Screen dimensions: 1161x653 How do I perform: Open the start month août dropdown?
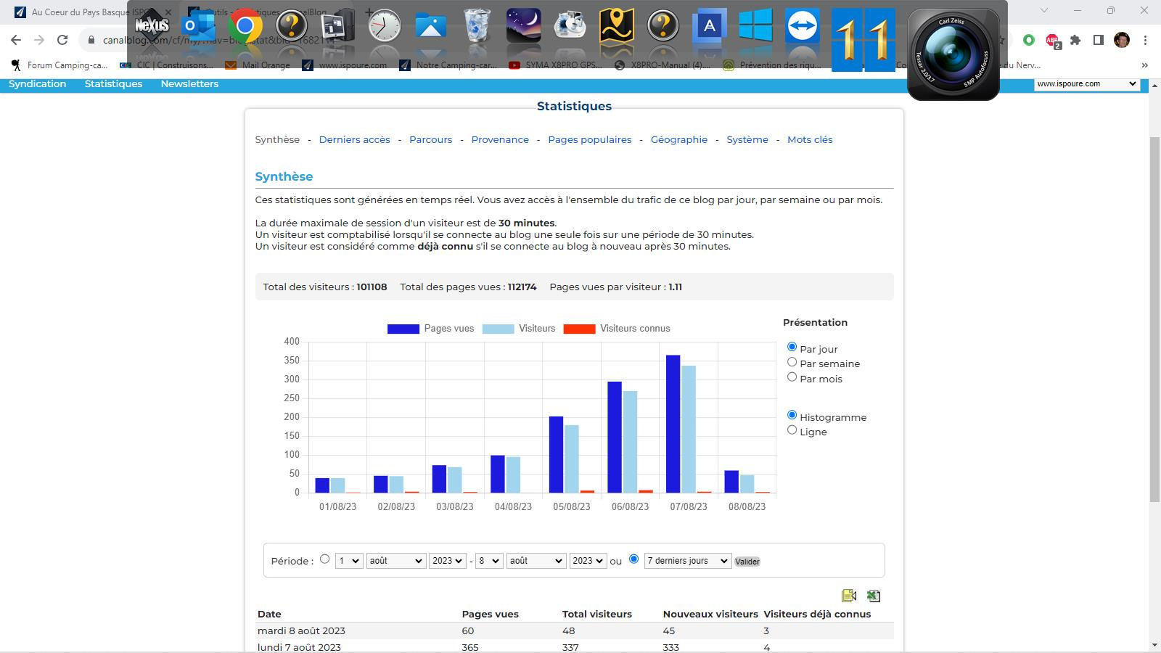[x=395, y=561]
